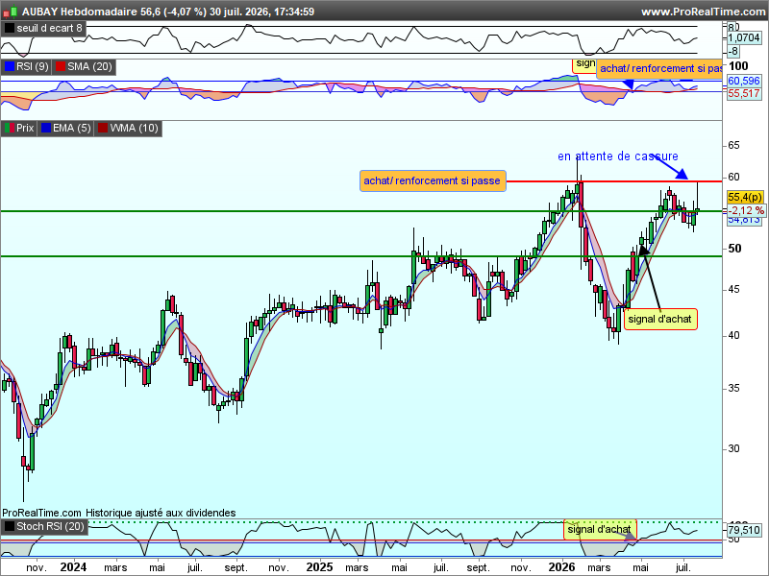The height and width of the screenshot is (576, 769).
Task: Click the 2025 label on time axis
Action: pyautogui.click(x=319, y=567)
